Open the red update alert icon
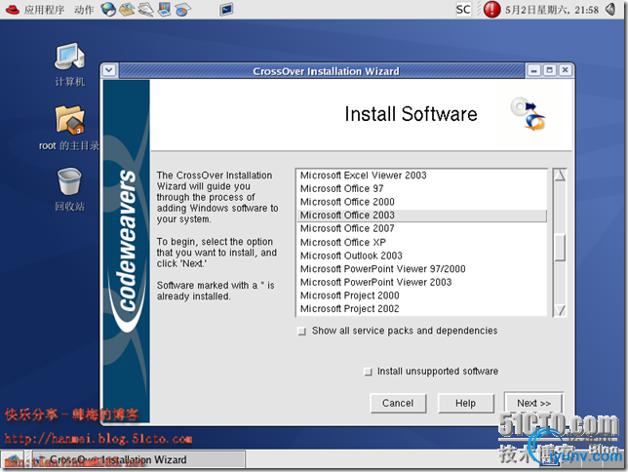628x472 pixels. tap(491, 9)
